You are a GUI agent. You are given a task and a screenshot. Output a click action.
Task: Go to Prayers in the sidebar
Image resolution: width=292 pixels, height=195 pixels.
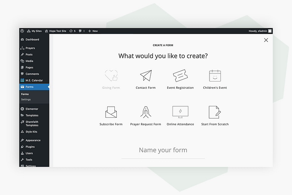coord(30,48)
